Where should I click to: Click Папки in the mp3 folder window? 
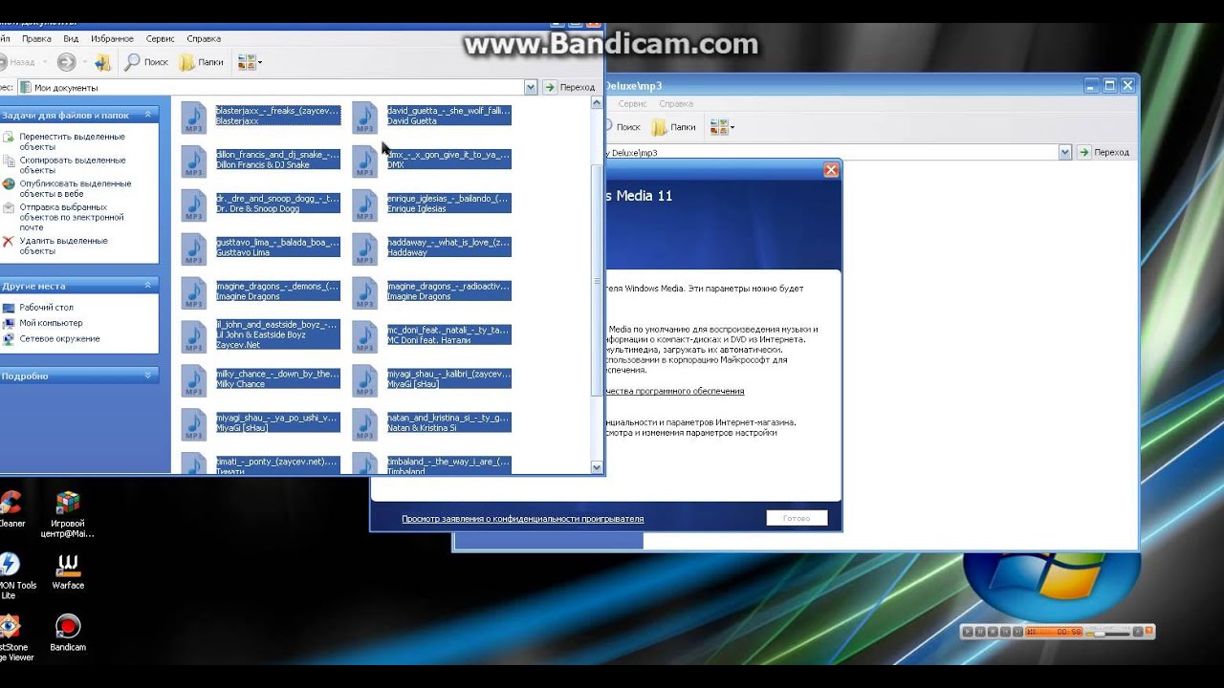click(673, 126)
